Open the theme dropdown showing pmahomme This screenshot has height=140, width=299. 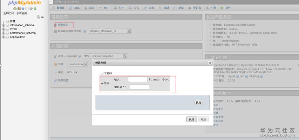tap(78, 64)
